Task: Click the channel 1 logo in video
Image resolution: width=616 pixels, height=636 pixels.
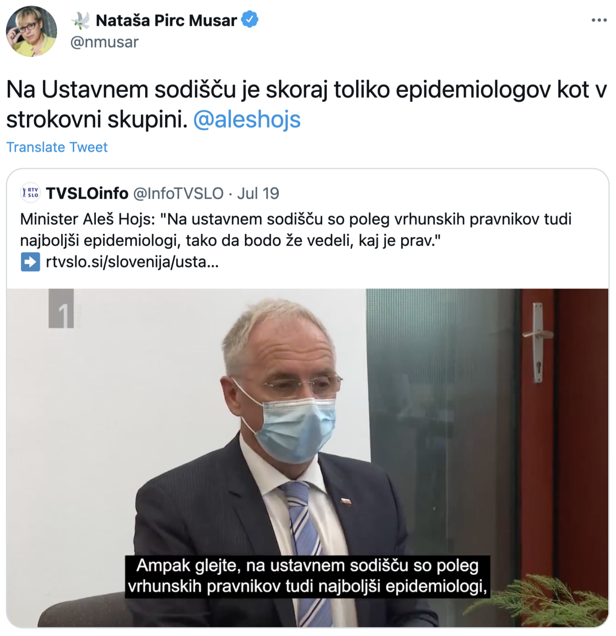Action: [61, 309]
